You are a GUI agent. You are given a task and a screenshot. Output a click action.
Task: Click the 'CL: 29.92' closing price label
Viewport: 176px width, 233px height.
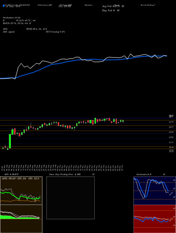[64, 6]
